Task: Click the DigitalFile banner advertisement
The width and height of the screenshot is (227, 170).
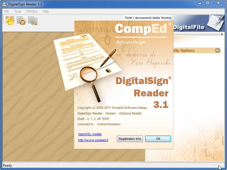Action: point(199,23)
